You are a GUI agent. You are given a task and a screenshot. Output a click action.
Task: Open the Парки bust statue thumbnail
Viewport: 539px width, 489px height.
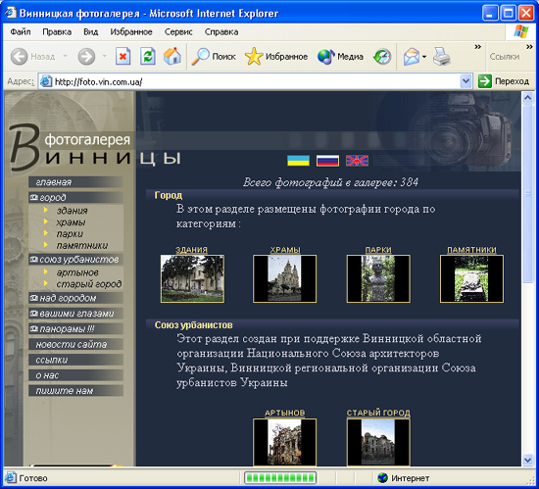pos(378,278)
